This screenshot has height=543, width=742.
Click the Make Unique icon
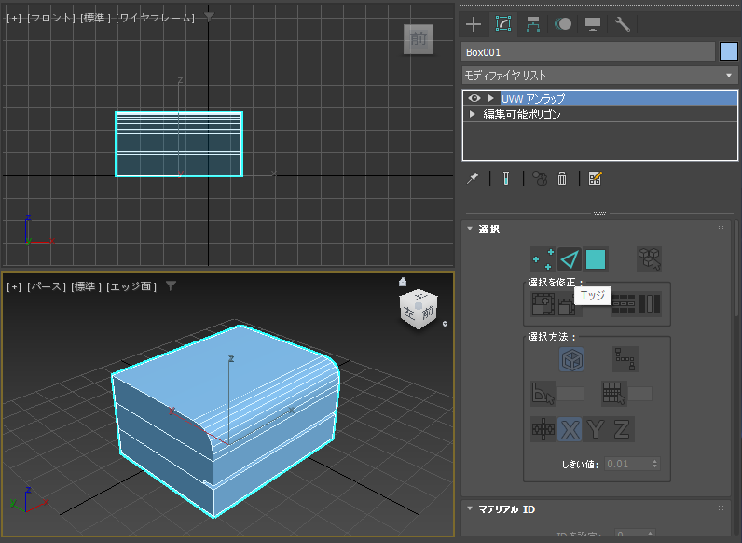click(x=540, y=178)
